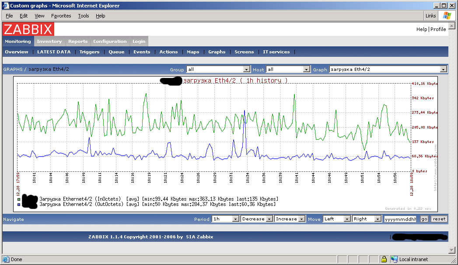Click the IE window resize grip
Image resolution: width=458 pixels, height=265 pixels.
(454, 260)
